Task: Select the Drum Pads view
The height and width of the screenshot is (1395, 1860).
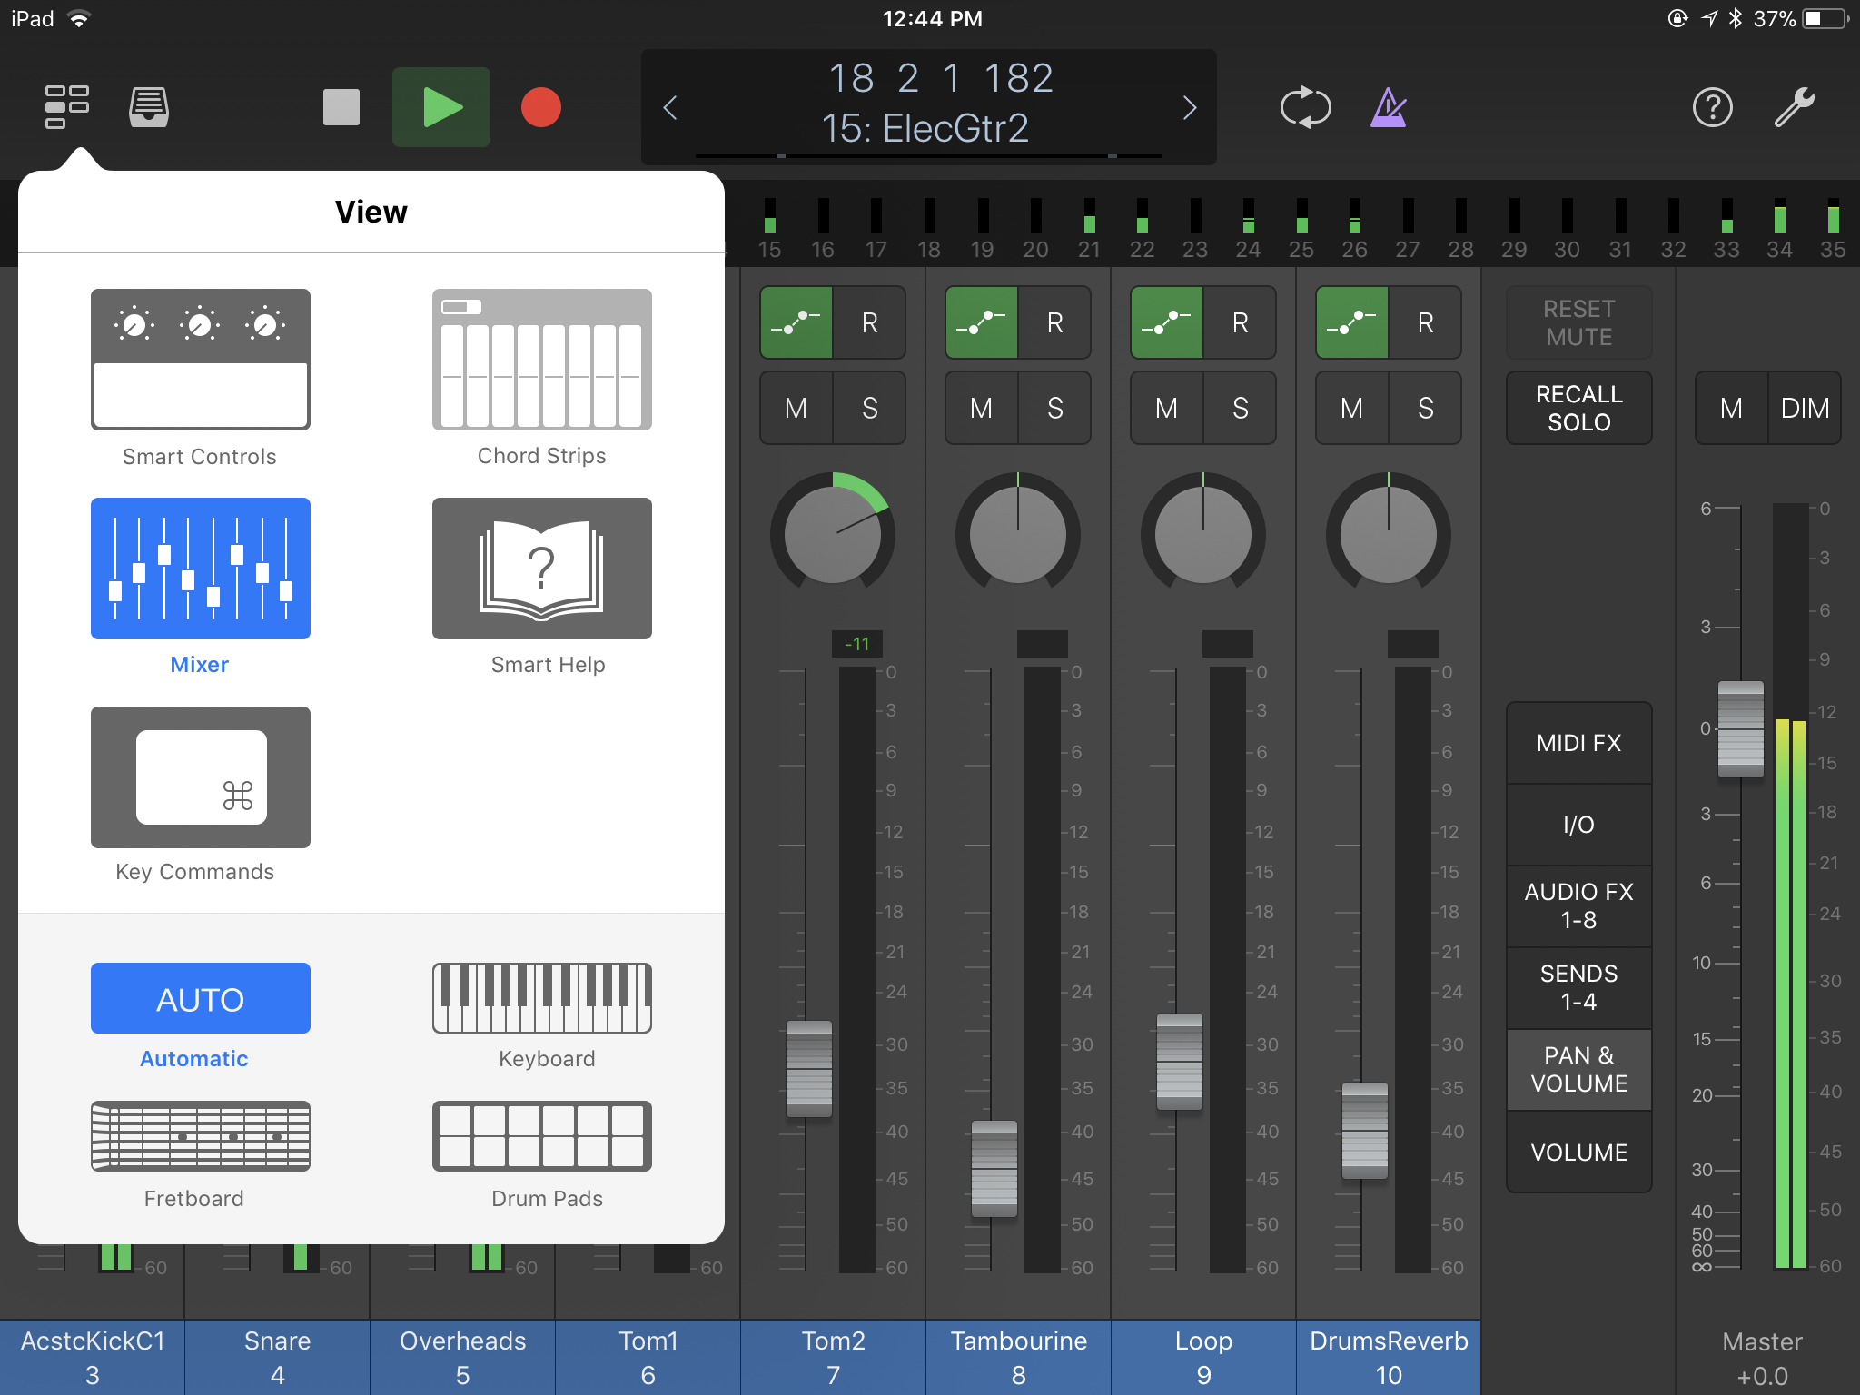Action: pyautogui.click(x=541, y=1137)
